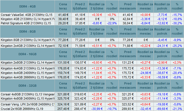Image resolution: width=184 pixels, height=111 pixels.
Task: Click the -22,9% difference value
Action: click(x=112, y=23)
